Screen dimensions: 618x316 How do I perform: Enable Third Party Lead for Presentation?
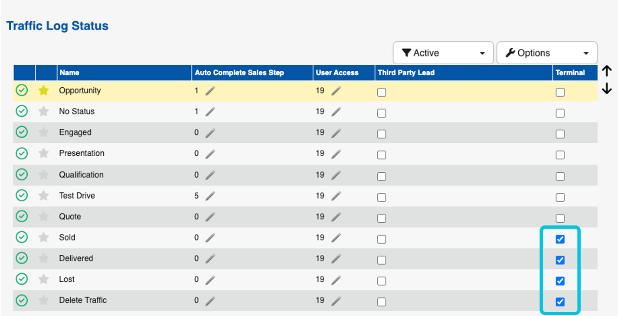(382, 155)
